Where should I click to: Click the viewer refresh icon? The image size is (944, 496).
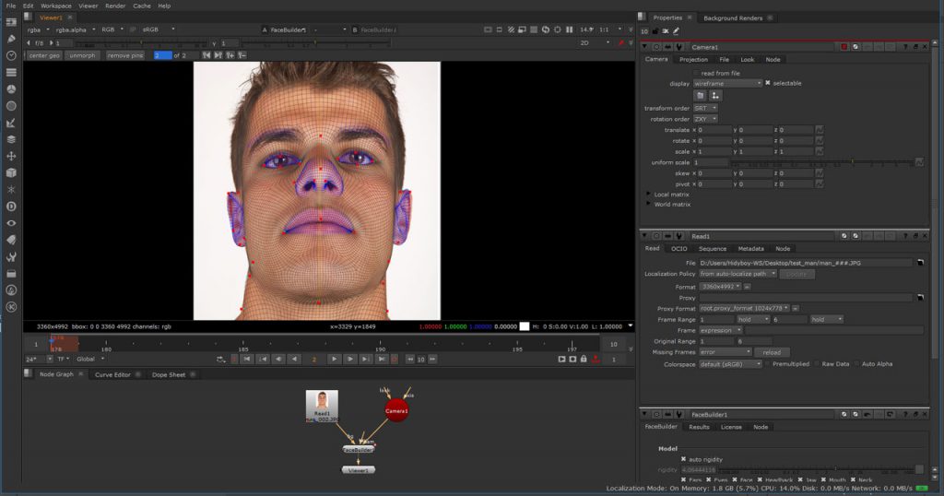545,30
